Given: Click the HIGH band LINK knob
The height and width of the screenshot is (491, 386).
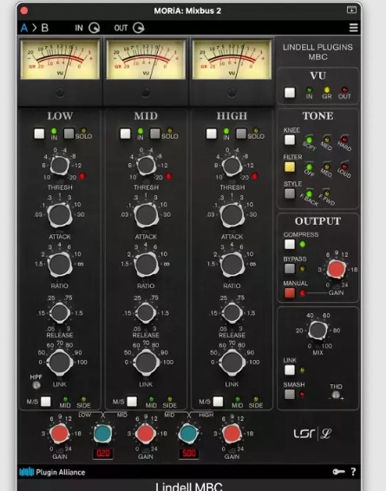Looking at the screenshot, I should 232,363.
